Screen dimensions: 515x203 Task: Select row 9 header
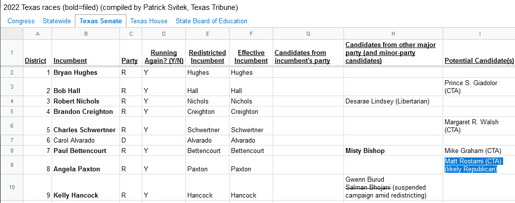[11, 165]
